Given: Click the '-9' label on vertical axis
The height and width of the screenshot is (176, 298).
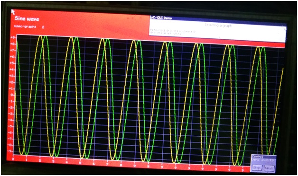Looking at the screenshot, I should 9,151.
